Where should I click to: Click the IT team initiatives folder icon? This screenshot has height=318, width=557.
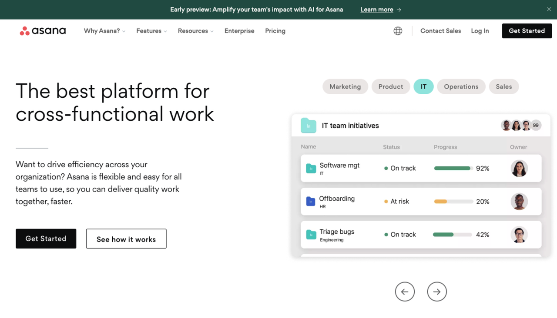point(309,126)
